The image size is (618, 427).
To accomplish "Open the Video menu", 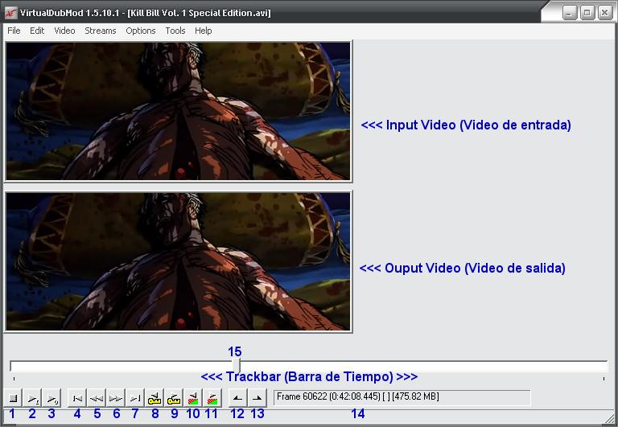I will (64, 31).
